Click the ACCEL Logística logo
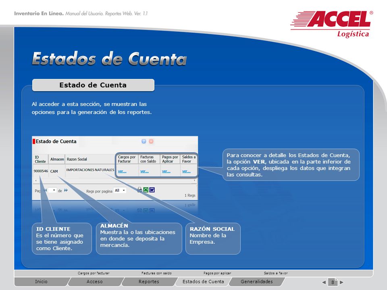Image resolution: width=387 pixels, height=290 pixels. (x=331, y=24)
